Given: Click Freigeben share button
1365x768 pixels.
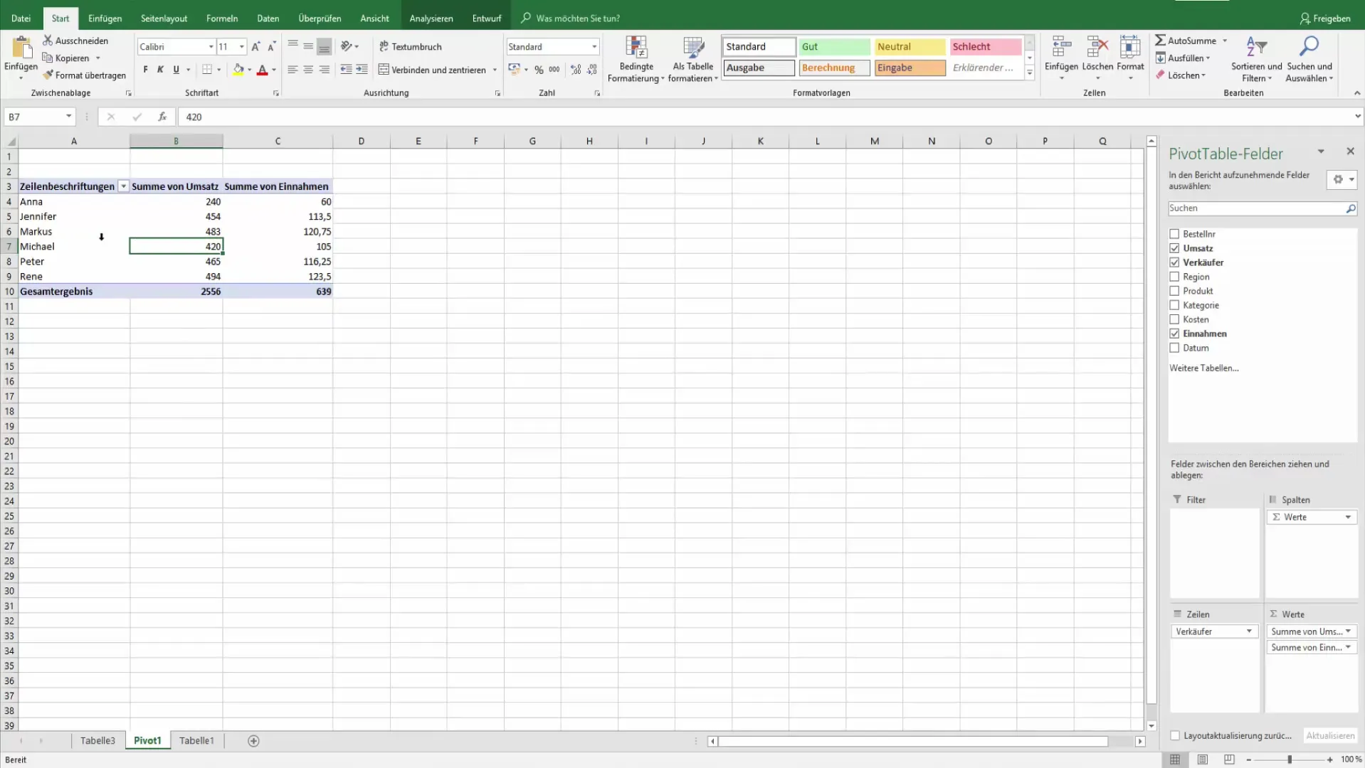Looking at the screenshot, I should (1324, 18).
